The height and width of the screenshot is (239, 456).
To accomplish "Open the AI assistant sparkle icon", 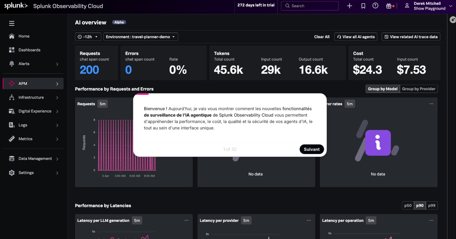I will (453, 20).
